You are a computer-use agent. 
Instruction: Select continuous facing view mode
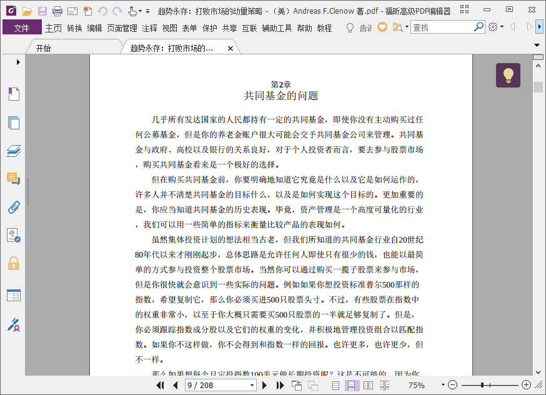pos(385,385)
